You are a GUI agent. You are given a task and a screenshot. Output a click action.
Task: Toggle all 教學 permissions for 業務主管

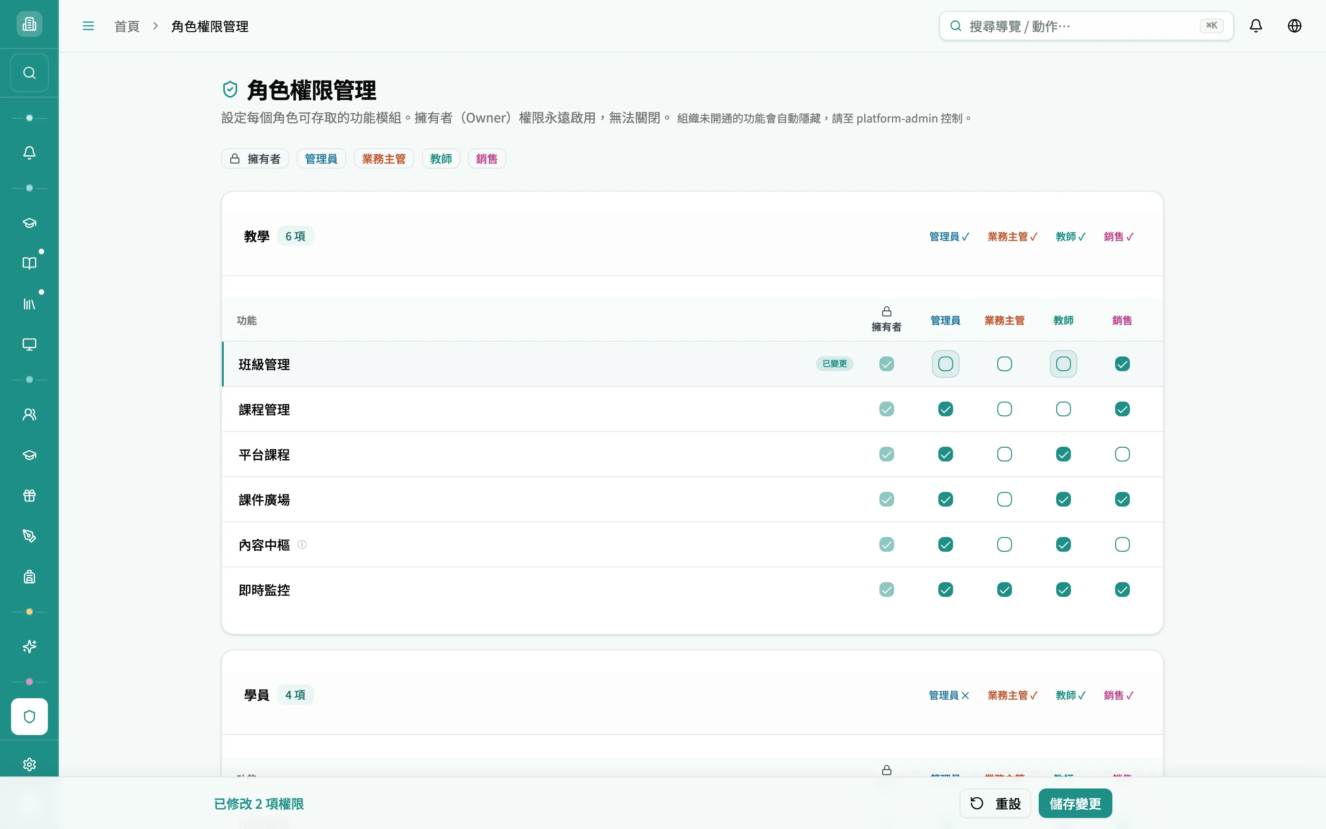pos(1012,236)
